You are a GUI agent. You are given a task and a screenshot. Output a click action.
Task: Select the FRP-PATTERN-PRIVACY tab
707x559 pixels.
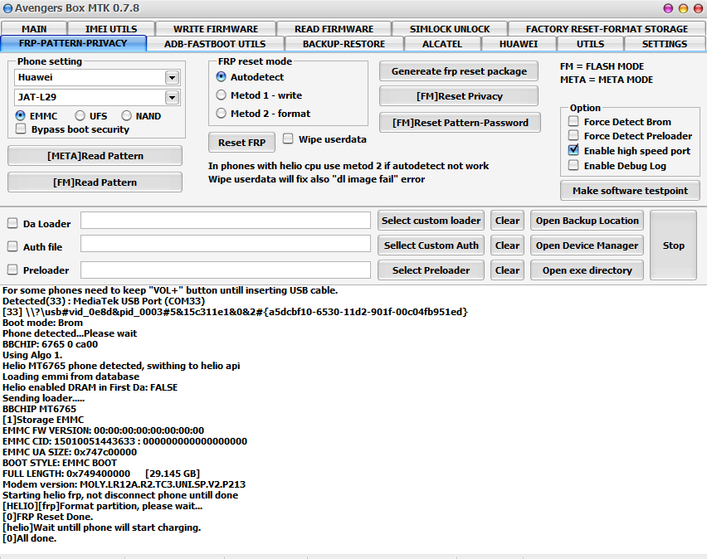(73, 43)
